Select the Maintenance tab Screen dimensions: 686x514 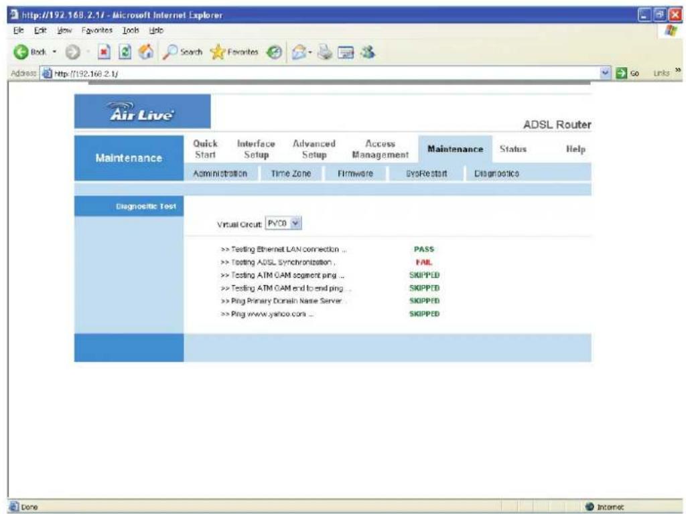pos(455,149)
